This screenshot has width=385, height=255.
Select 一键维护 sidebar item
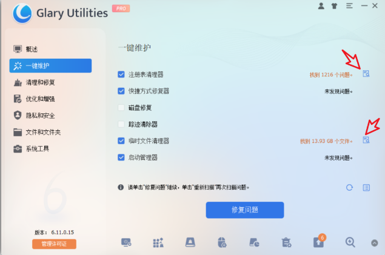click(50, 65)
